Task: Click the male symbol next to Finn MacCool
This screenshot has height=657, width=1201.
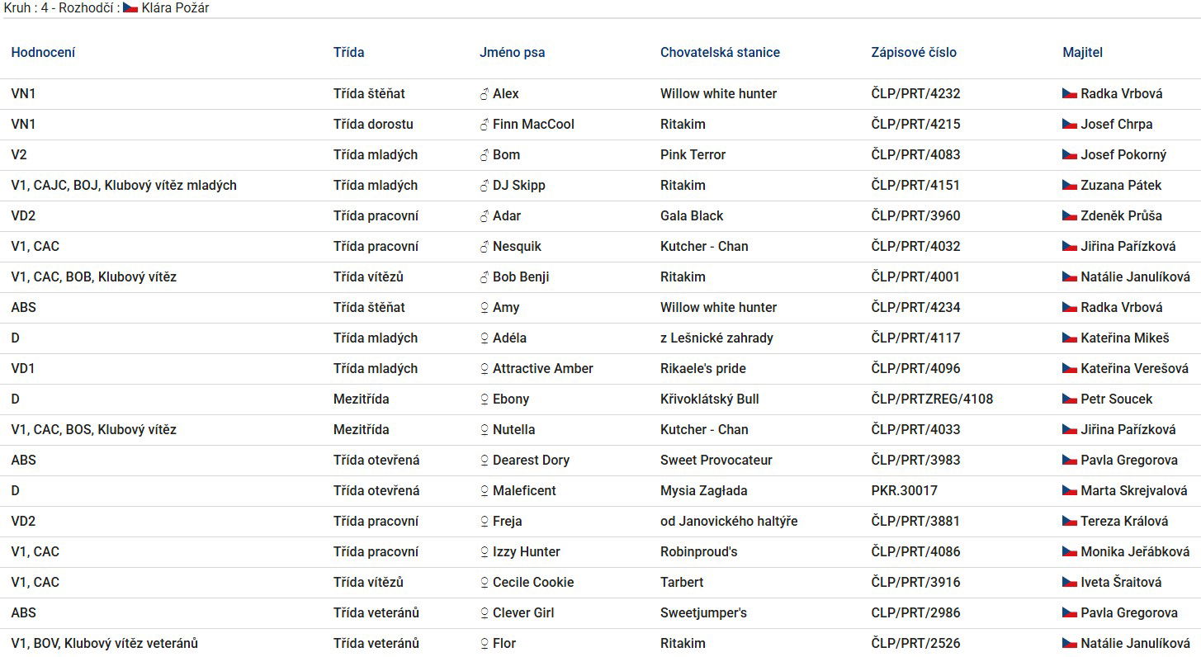Action: pos(485,125)
